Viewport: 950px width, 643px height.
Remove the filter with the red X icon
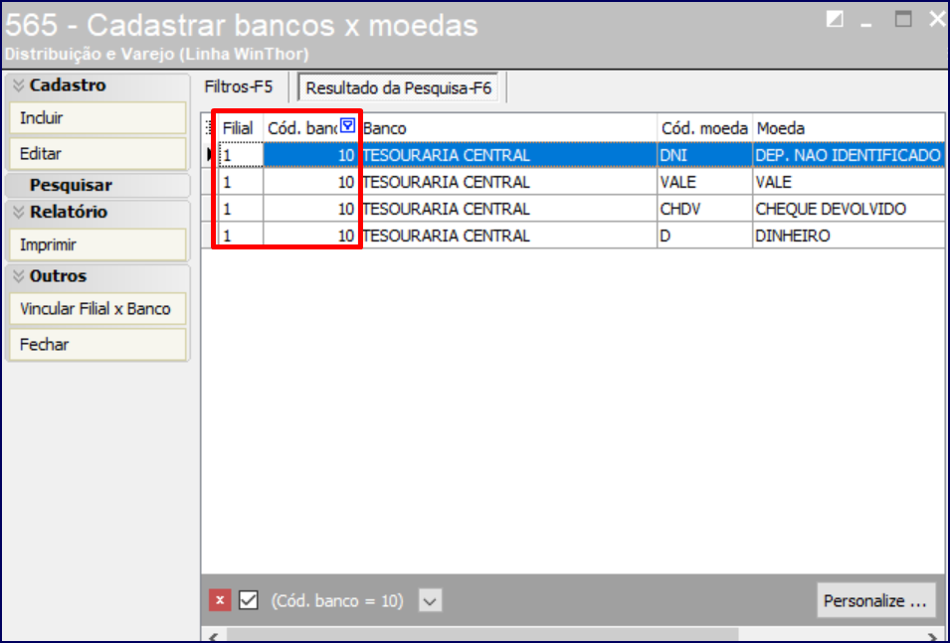[220, 600]
